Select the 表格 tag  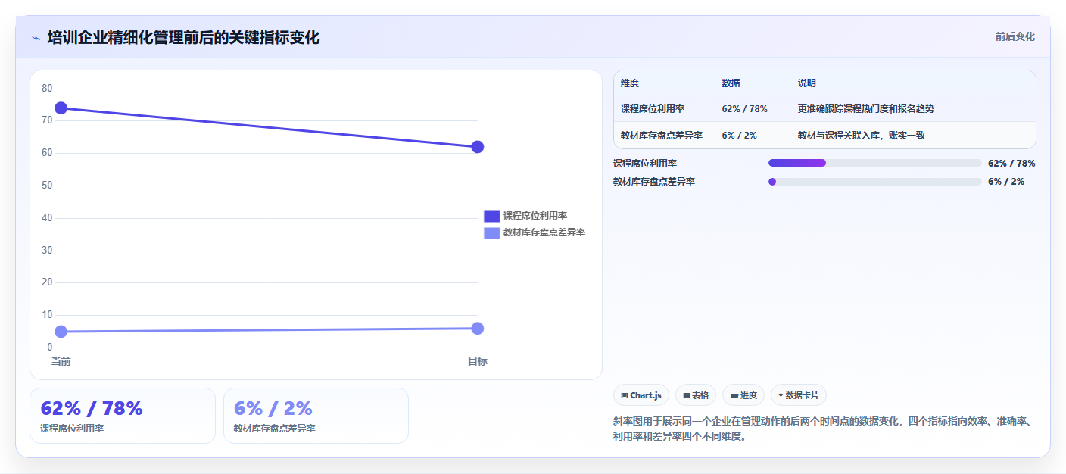tap(696, 395)
